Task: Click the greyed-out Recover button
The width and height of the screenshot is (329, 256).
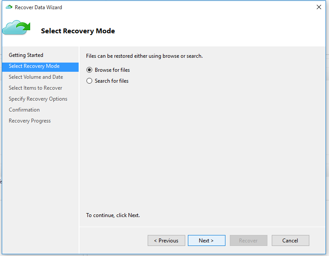Action: pos(249,240)
